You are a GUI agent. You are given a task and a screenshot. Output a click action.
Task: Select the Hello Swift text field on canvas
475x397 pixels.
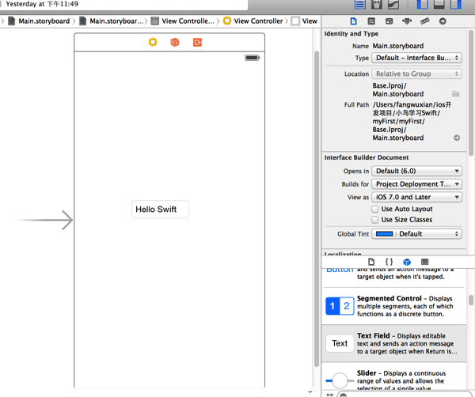pos(160,209)
